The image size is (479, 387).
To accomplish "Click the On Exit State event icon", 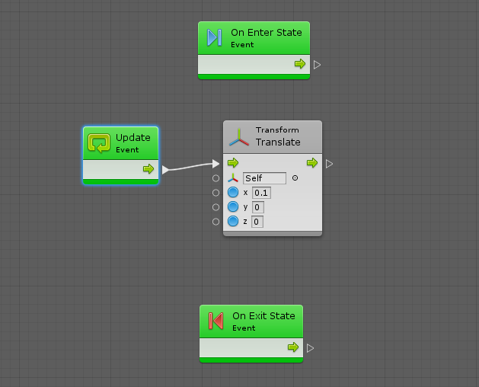I will [216, 321].
